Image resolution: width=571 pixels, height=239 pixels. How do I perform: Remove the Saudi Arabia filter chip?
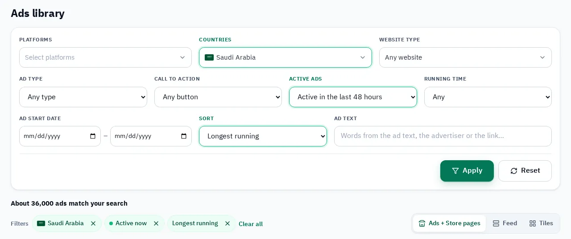[x=93, y=223]
